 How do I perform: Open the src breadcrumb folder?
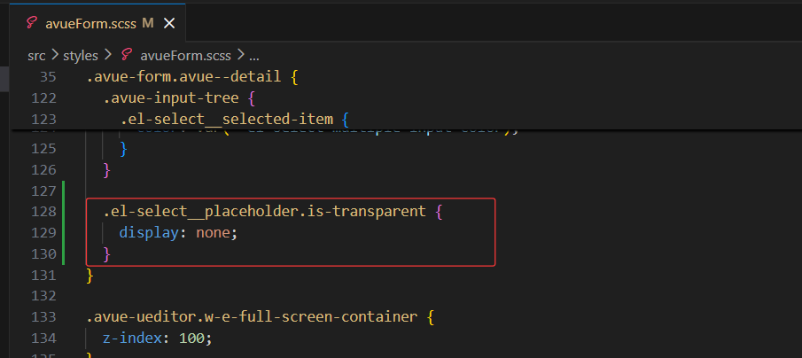pyautogui.click(x=37, y=55)
